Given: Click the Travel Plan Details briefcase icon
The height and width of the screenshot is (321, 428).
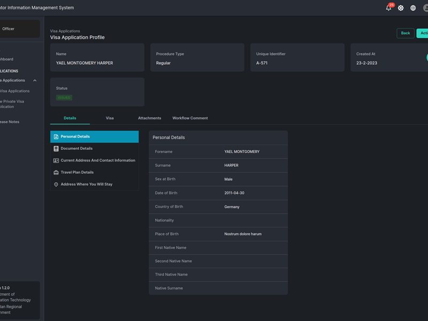Looking at the screenshot, I should pos(56,172).
